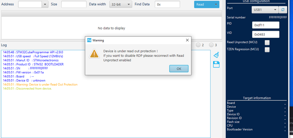
Task: Click the 'FW version : 0x011a' log line
Action: point(23,72)
